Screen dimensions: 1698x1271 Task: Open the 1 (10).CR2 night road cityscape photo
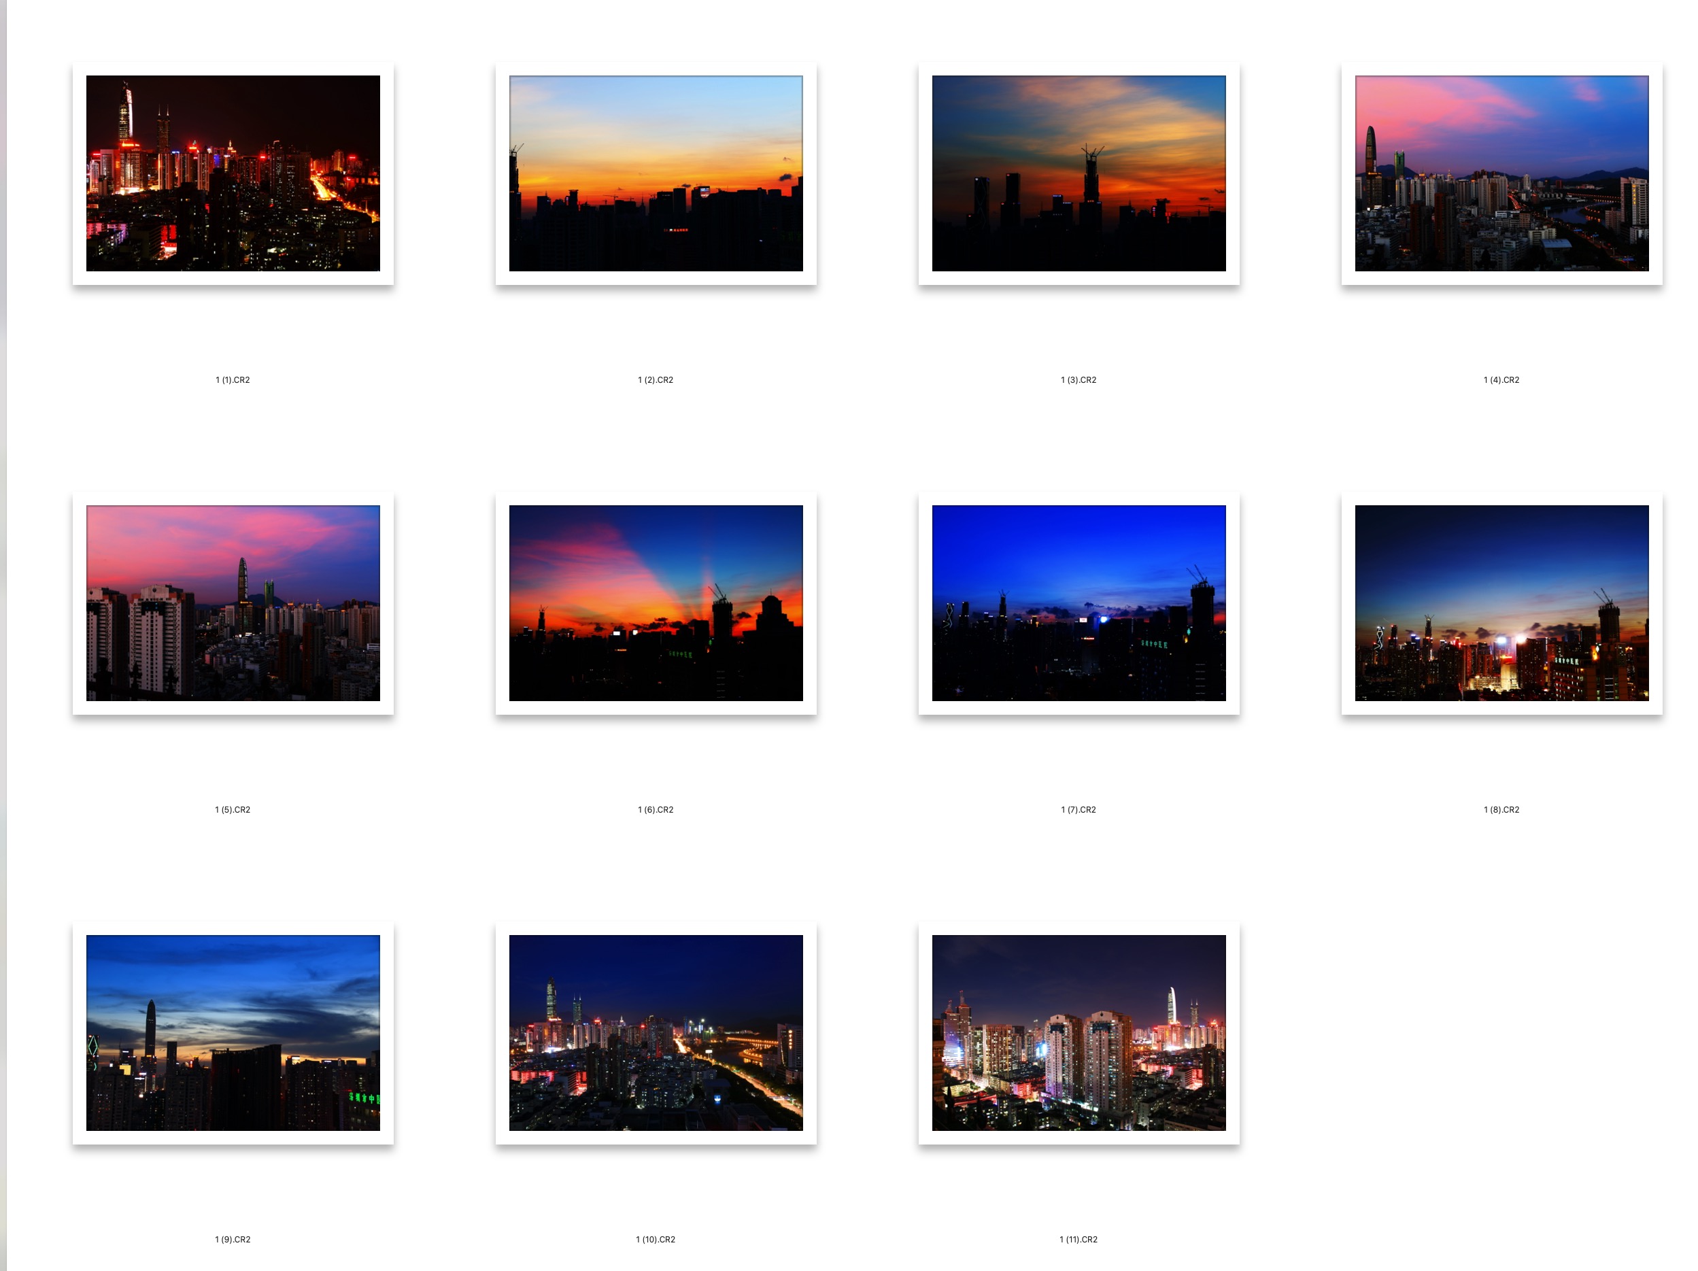(656, 1033)
